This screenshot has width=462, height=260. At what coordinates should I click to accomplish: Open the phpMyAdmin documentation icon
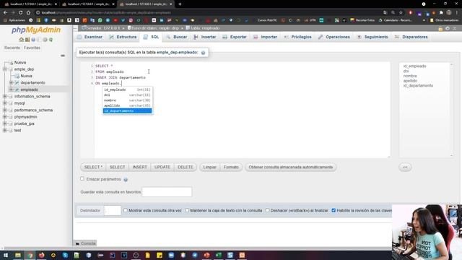(x=33, y=40)
